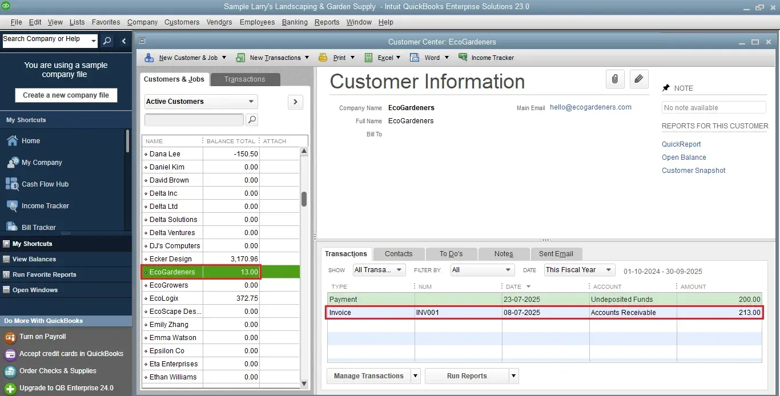Screen dimensions: 780x396
Task: Switch to the To Do's tab
Action: [451, 254]
